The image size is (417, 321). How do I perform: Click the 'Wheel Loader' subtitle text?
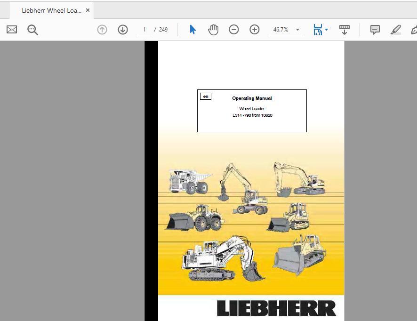click(252, 109)
